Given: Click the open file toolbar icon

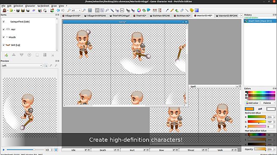Looking at the screenshot, I should (11, 11).
